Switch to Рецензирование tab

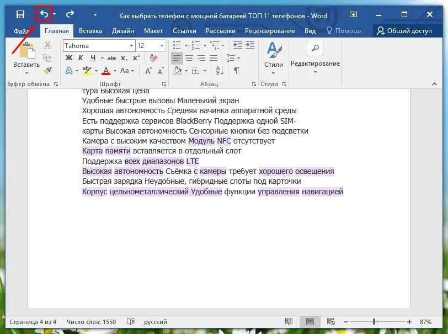coord(270,31)
